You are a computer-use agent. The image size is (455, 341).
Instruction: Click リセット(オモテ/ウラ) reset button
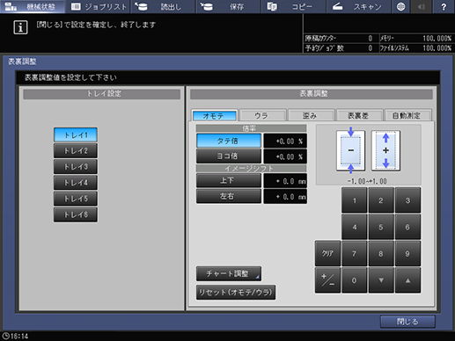236,292
